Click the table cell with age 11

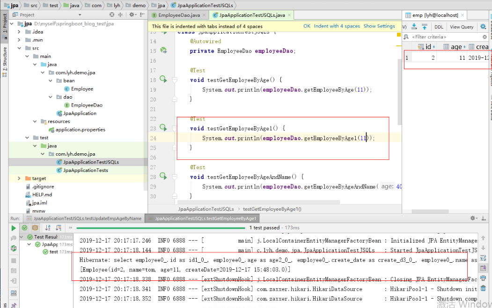pyautogui.click(x=451, y=57)
